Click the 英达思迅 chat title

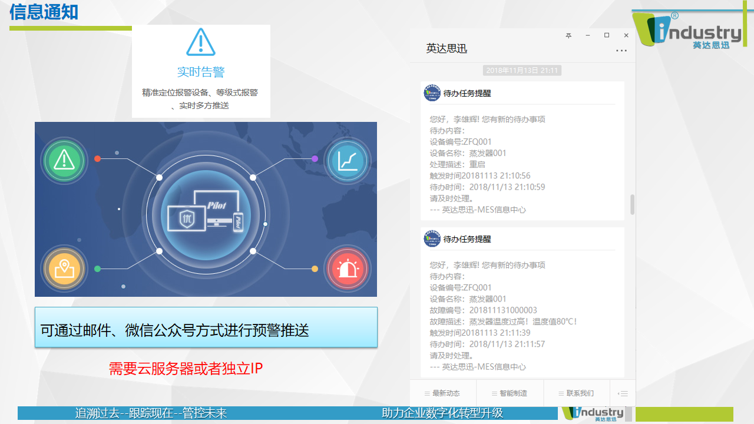tap(447, 49)
